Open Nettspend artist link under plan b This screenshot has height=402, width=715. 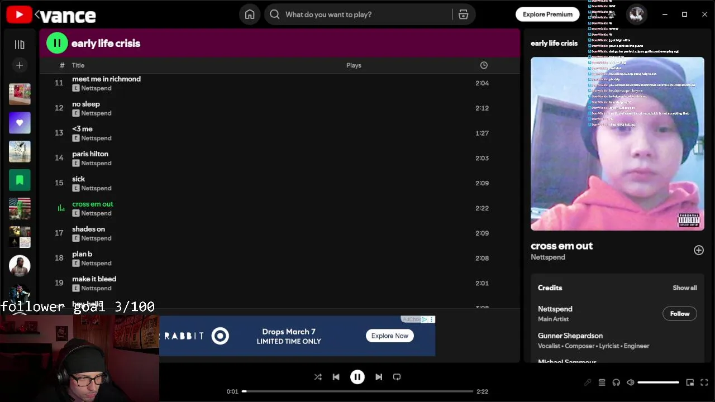point(96,263)
